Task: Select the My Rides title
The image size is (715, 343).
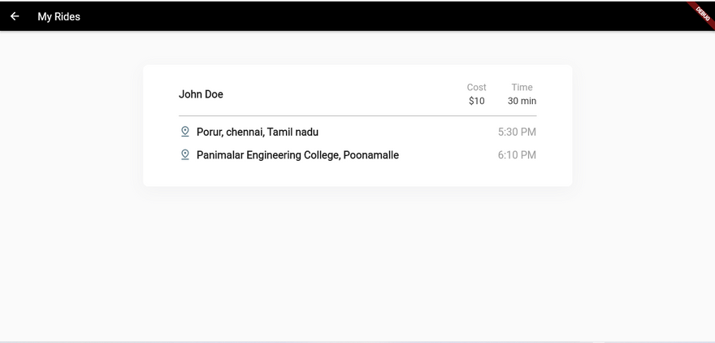Action: [x=58, y=16]
